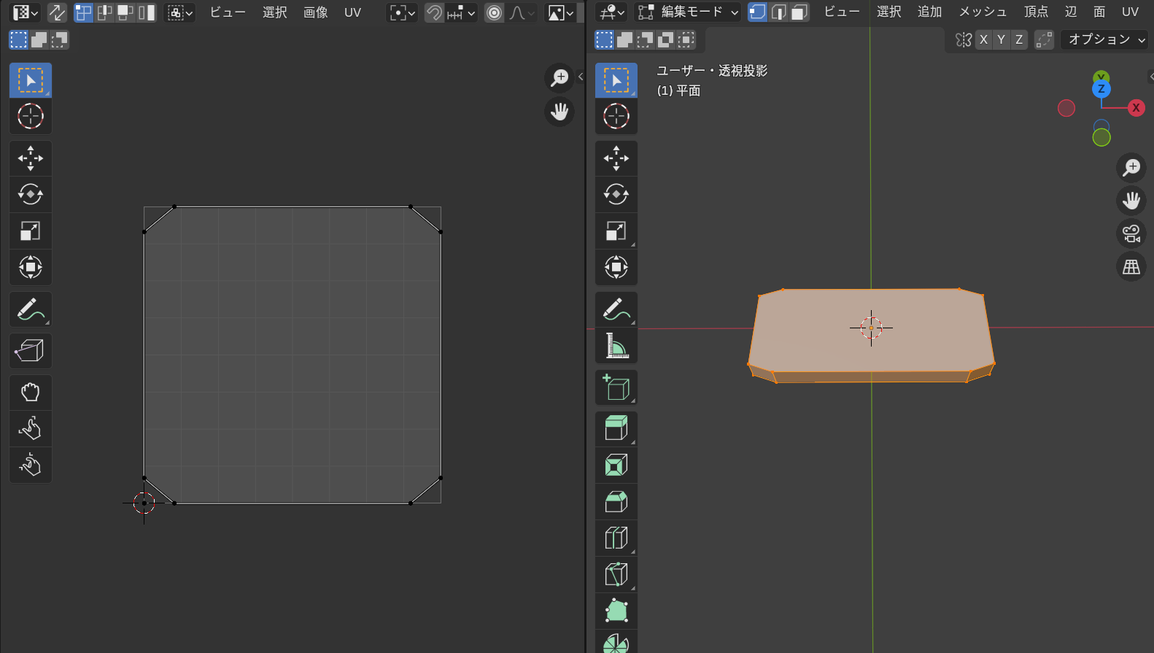This screenshot has width=1154, height=653.
Task: Select the Annotate tool in 3D viewport toolbar
Action: (x=616, y=309)
